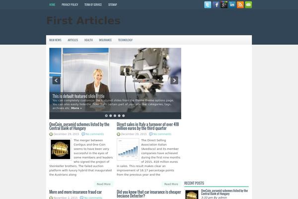
Task: Go to previous slide arrow
Action: pos(56,81)
